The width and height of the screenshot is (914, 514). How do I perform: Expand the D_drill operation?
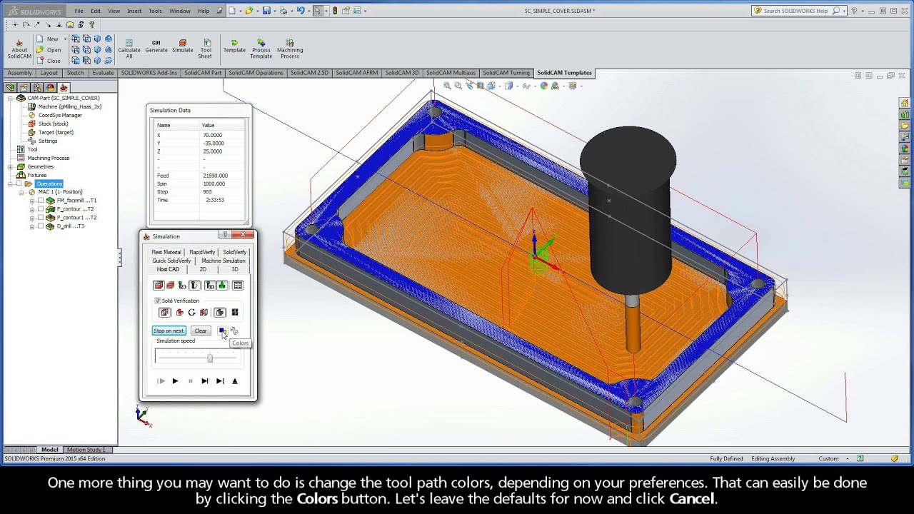point(32,226)
